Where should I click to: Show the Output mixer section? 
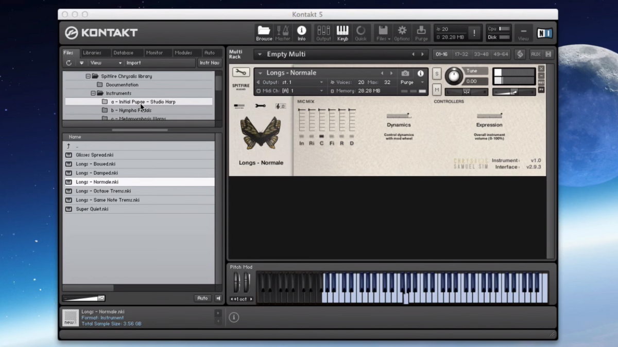[323, 33]
